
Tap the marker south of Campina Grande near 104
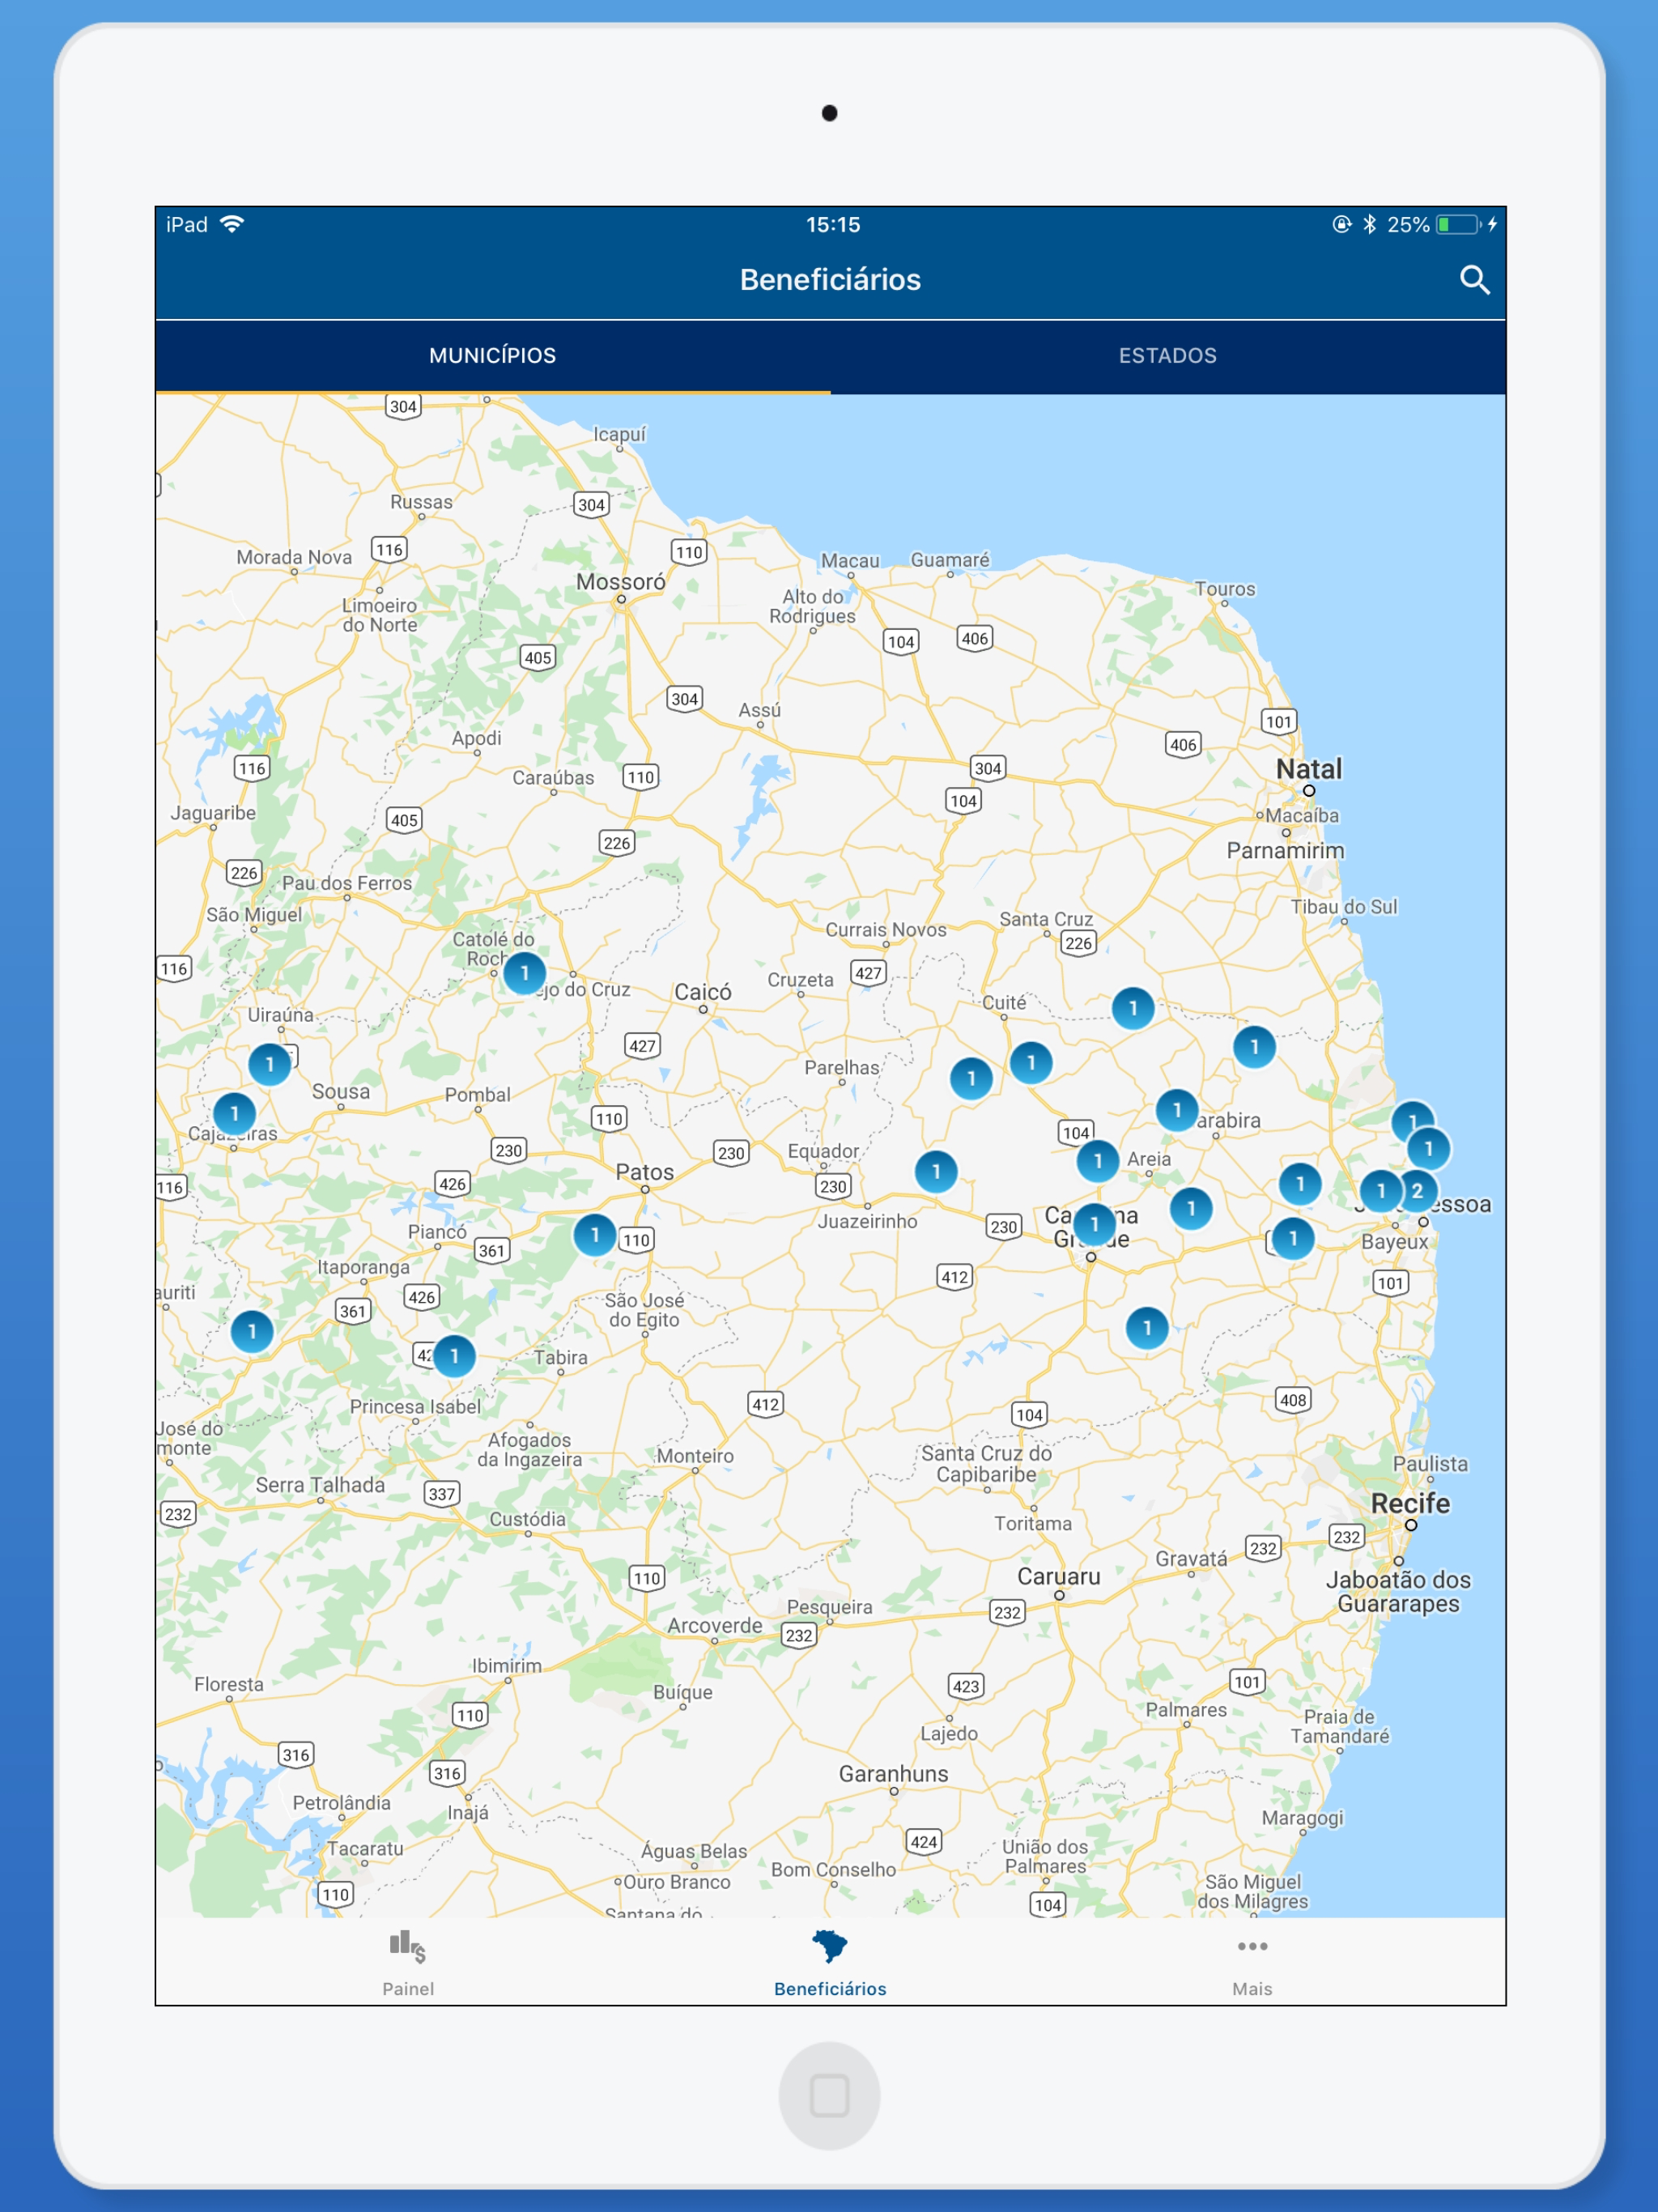point(1147,1328)
